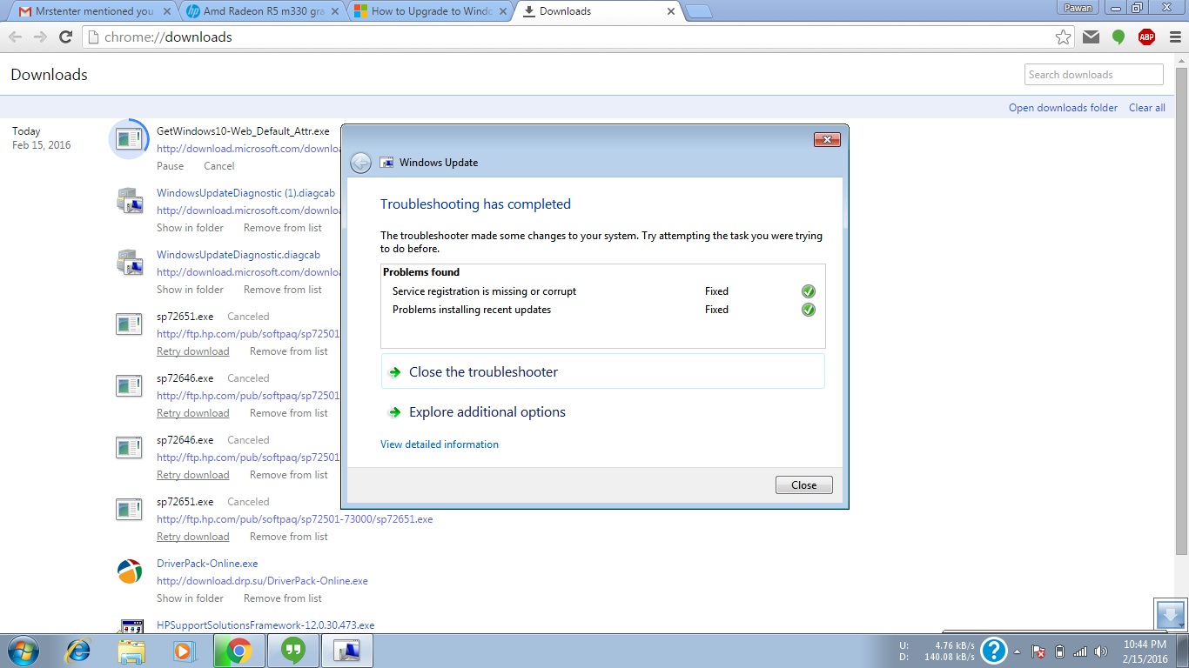Viewport: 1189px width, 668px height.
Task: Click Open downloads folder link
Action: [1063, 108]
